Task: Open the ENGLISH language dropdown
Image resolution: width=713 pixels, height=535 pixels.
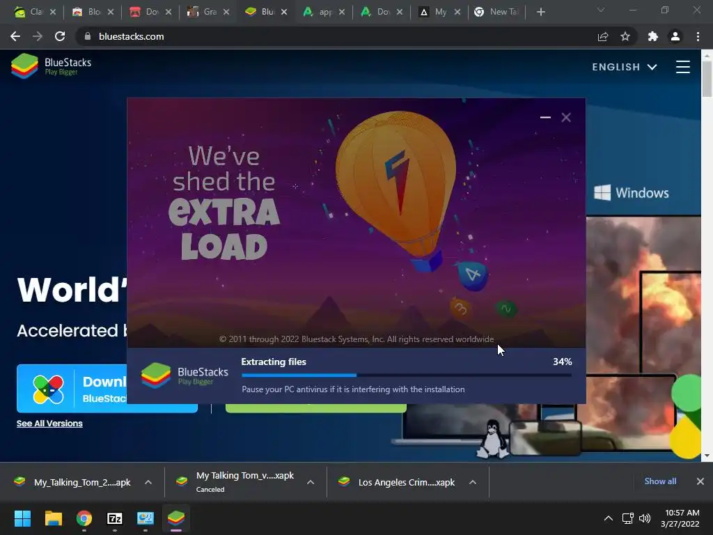Action: tap(625, 67)
